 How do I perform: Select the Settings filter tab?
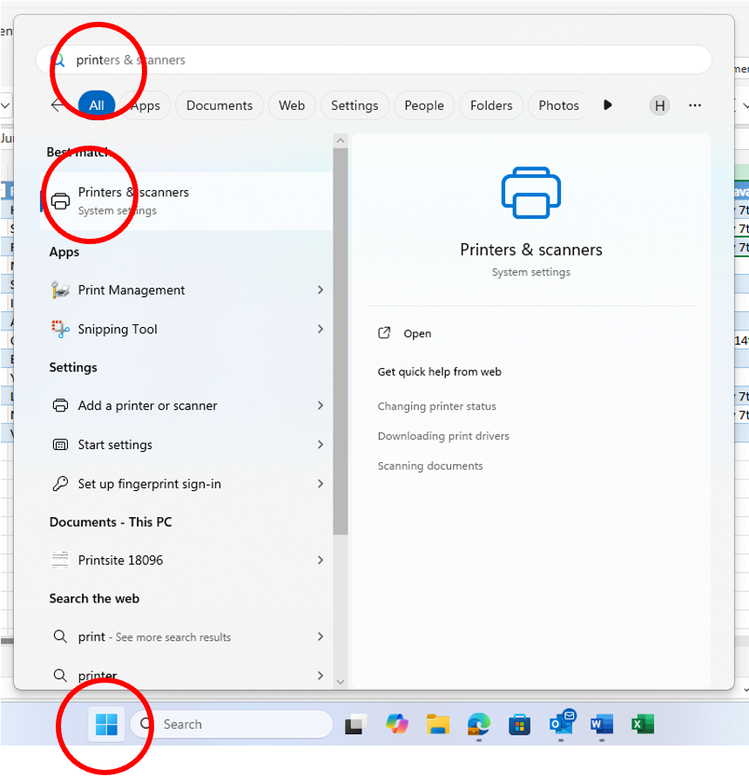(354, 106)
